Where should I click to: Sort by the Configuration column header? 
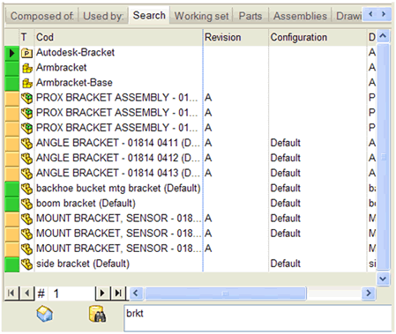[318, 37]
